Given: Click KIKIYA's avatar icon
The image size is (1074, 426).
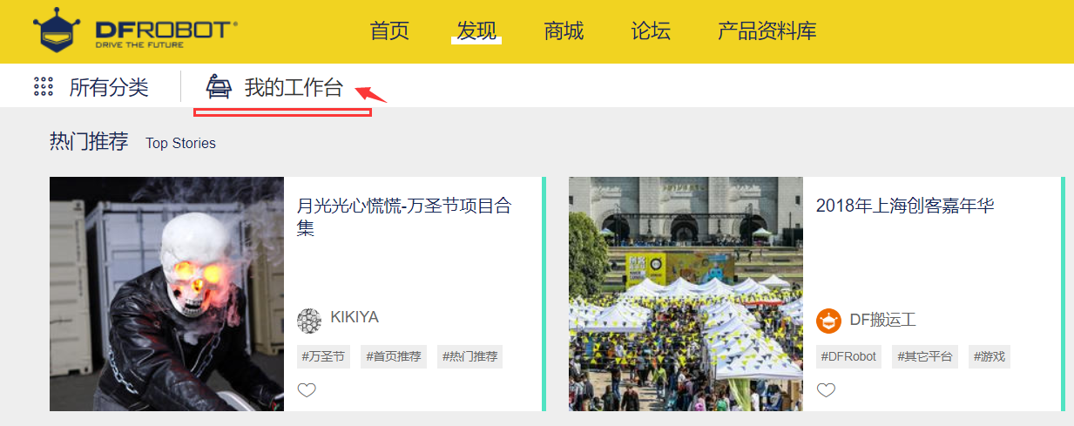Looking at the screenshot, I should (309, 320).
